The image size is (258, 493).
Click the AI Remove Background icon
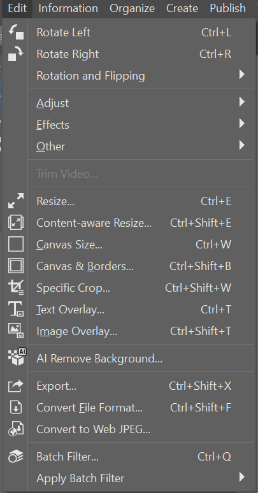click(17, 357)
